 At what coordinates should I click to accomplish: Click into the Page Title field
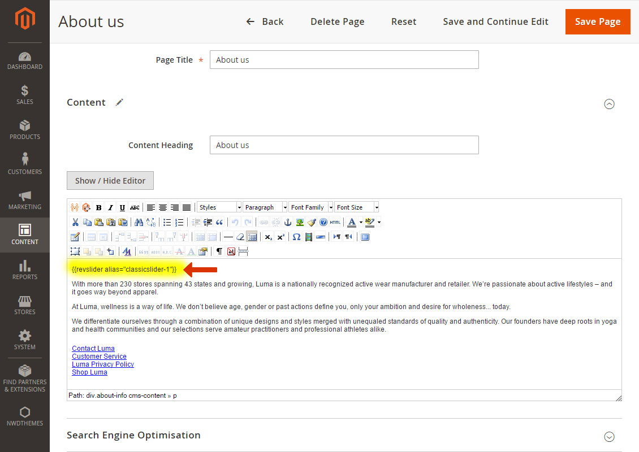(344, 60)
